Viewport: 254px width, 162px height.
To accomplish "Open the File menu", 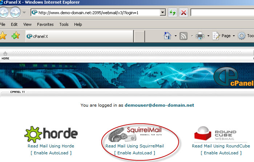I will 3,24.
